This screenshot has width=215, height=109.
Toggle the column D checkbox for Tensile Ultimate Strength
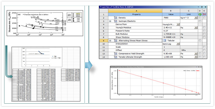tap(200, 57)
